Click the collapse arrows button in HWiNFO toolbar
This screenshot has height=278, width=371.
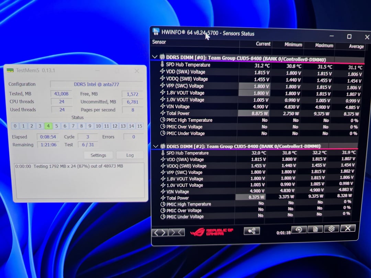coord(177,233)
